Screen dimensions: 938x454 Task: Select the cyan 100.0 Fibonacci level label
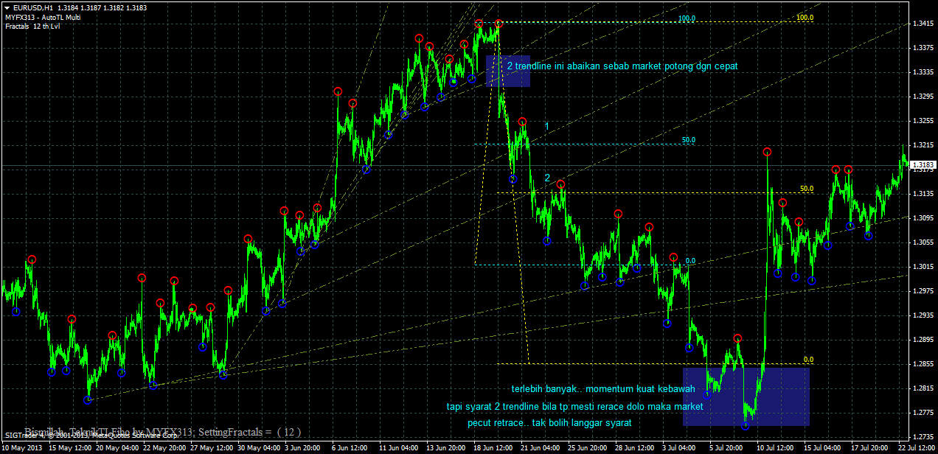tap(687, 18)
